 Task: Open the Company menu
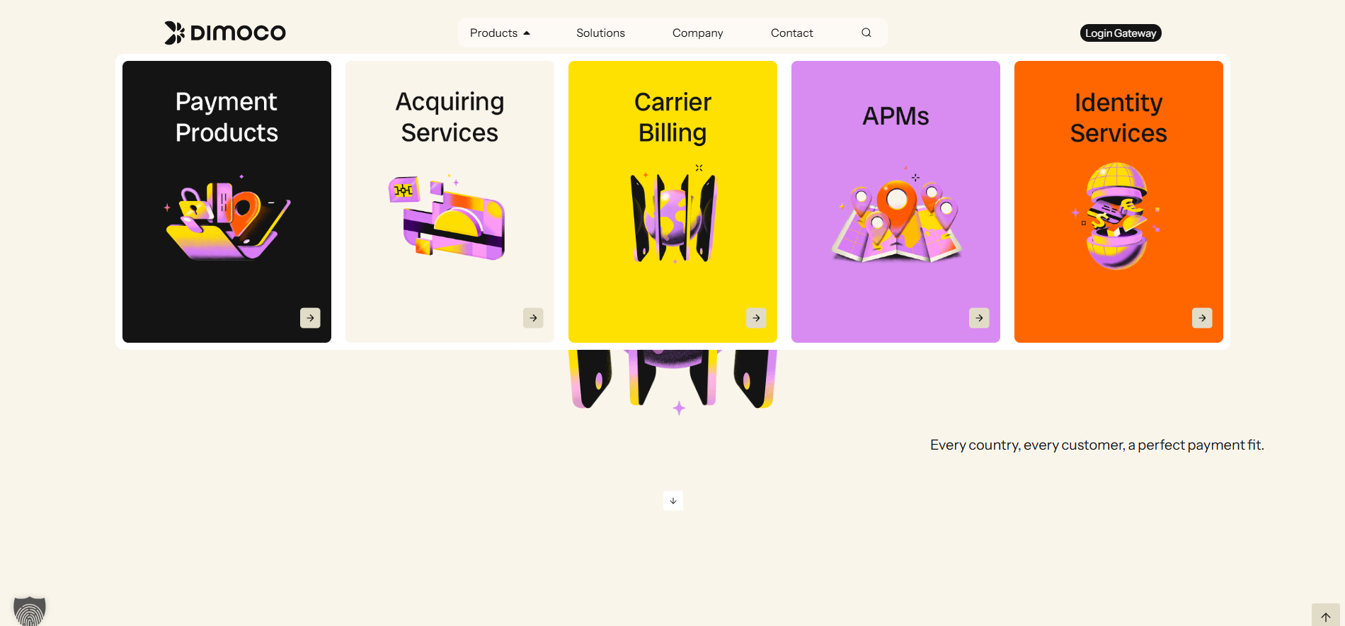click(697, 33)
